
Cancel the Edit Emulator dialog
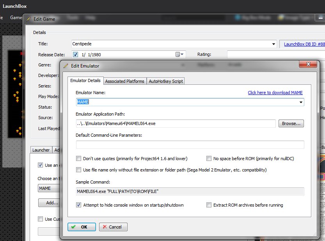click(113, 227)
